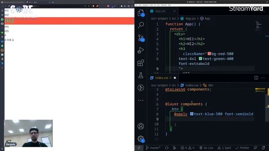
Task: Click our-project in index.css breadcrumb
Action: tap(159, 85)
